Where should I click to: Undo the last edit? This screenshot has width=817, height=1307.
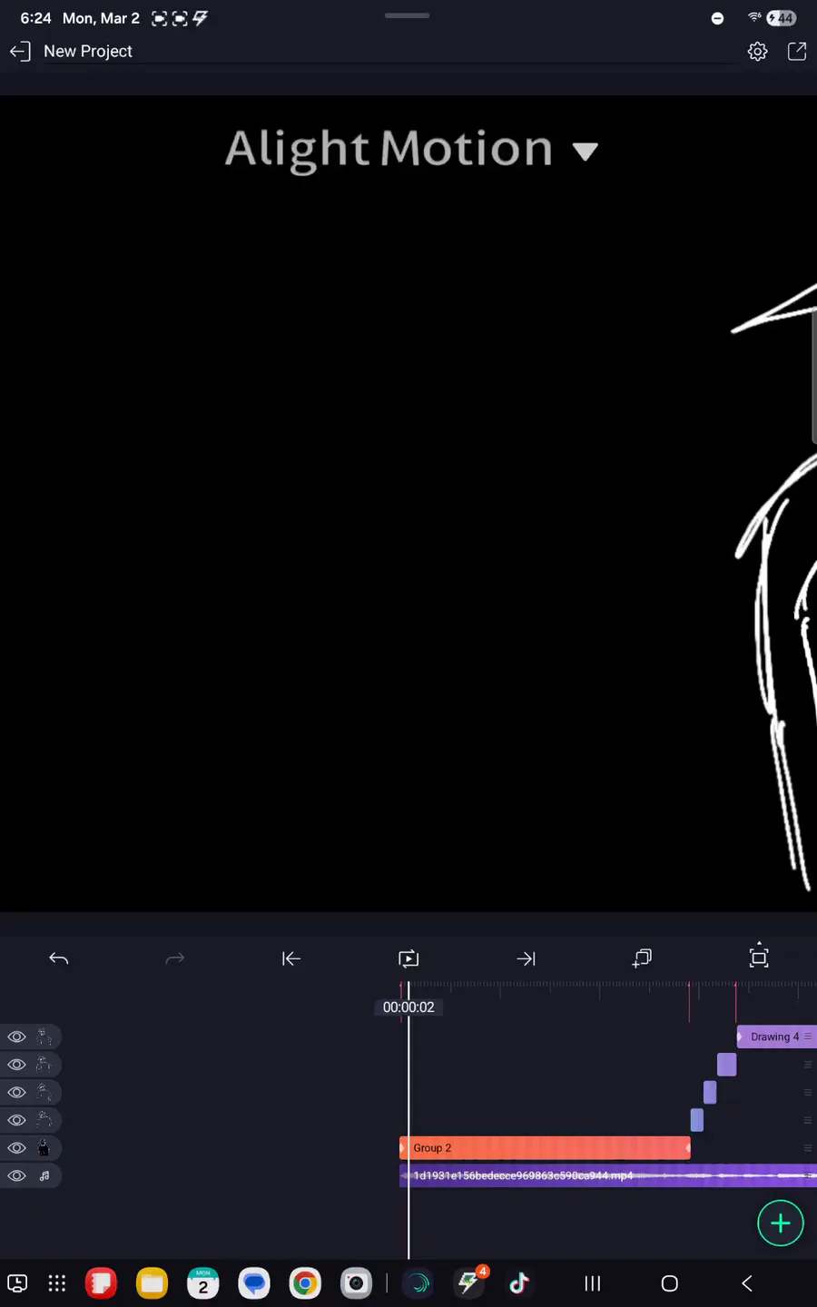coord(59,958)
